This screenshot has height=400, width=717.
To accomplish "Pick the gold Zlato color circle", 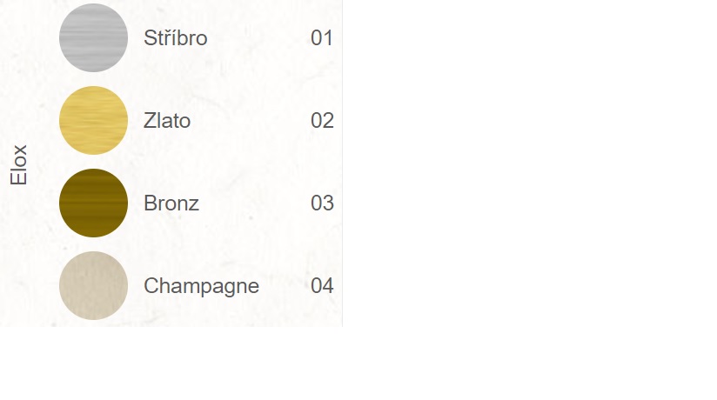I will pyautogui.click(x=93, y=120).
